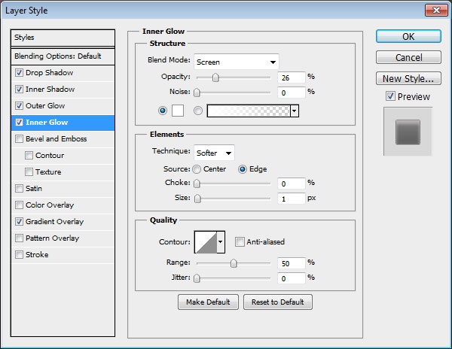The image size is (452, 349).
Task: Open the Technique dropdown
Action: (215, 153)
